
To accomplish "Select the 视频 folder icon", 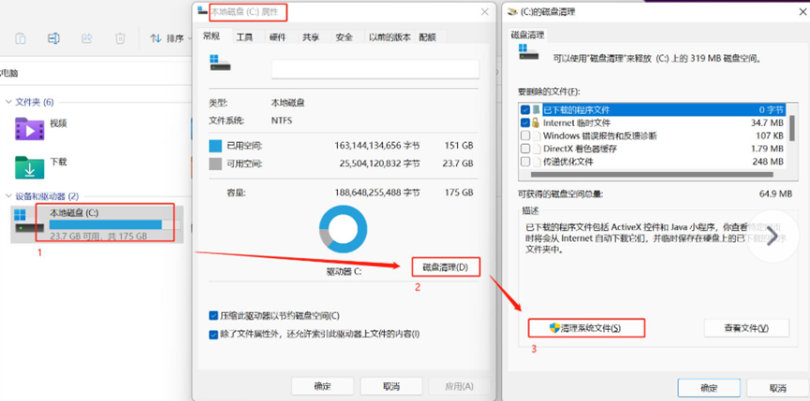I will [x=29, y=128].
